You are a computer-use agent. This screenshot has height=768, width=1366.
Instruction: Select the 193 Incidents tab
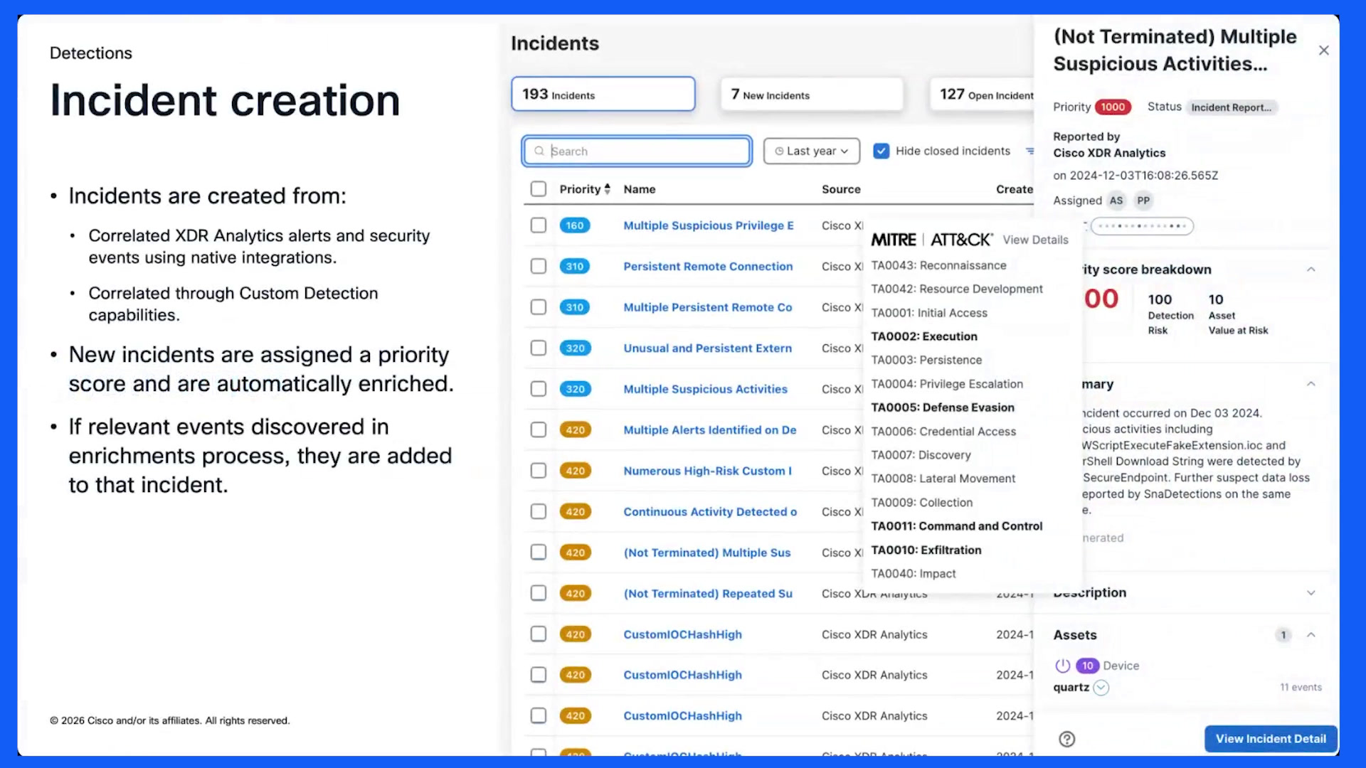point(603,94)
